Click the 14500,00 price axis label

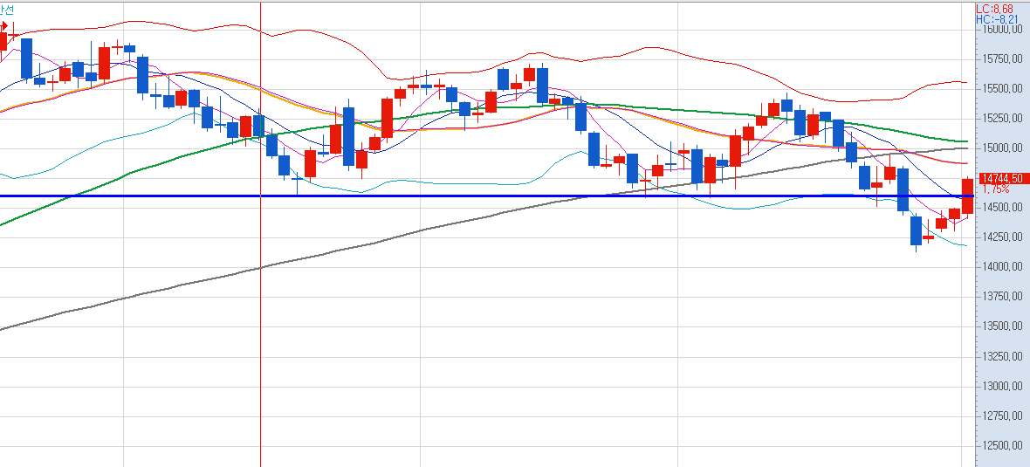[x=1002, y=207]
